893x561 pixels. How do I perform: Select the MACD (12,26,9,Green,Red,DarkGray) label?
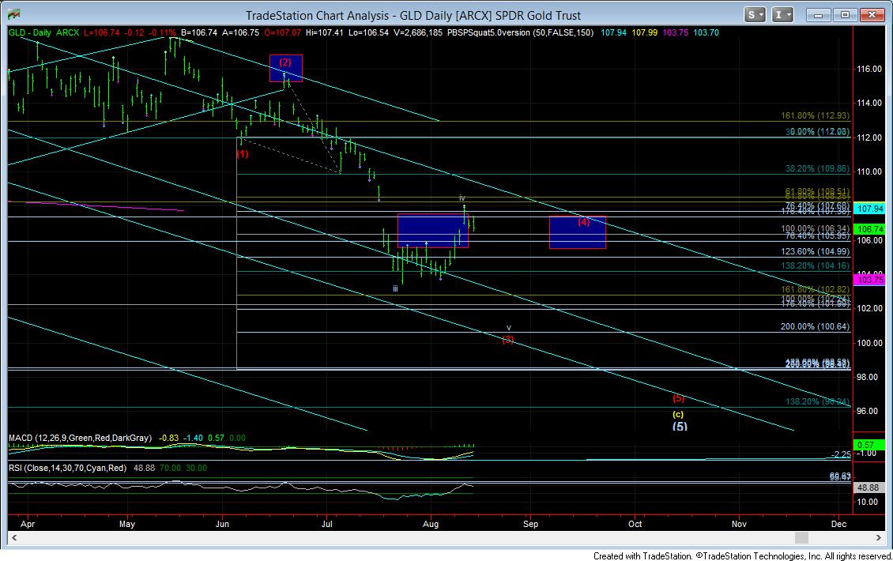(x=81, y=438)
